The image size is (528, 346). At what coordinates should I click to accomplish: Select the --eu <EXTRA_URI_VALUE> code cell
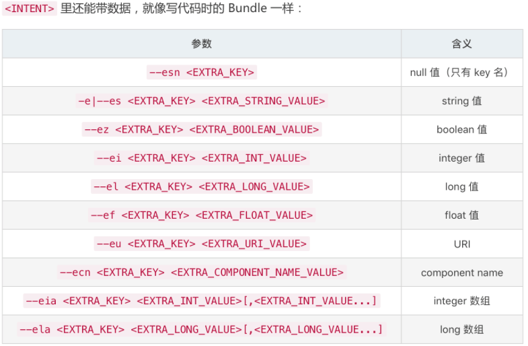tap(201, 244)
